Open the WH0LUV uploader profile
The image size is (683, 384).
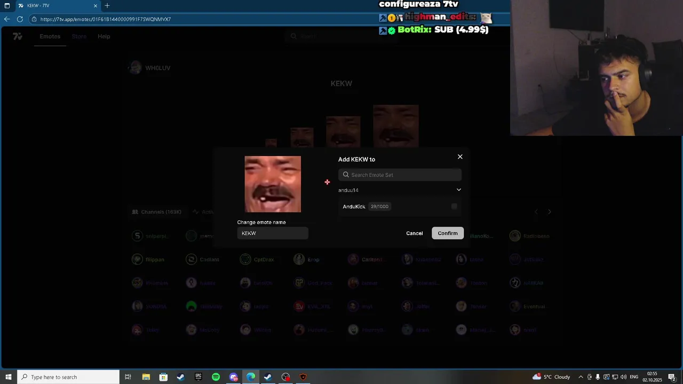click(x=150, y=68)
